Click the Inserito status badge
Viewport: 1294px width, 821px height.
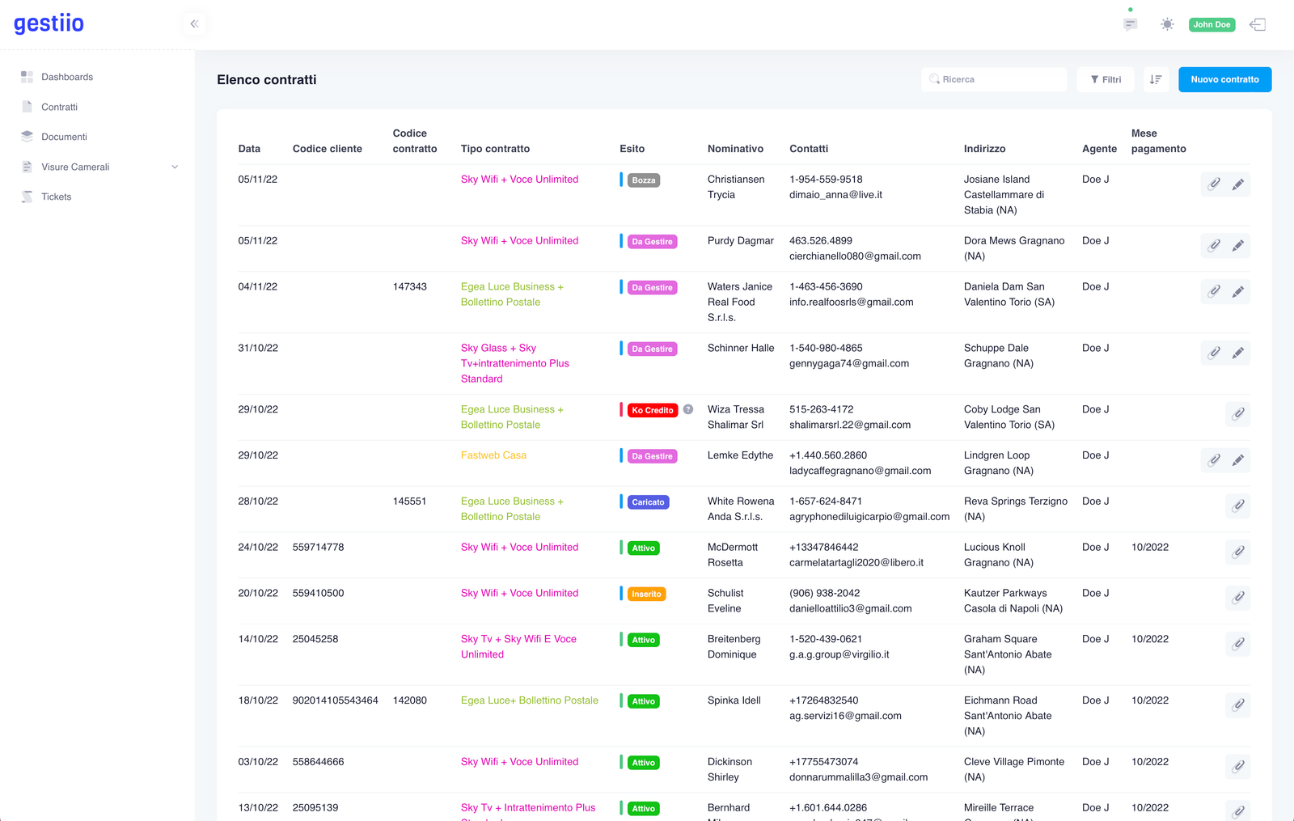[x=646, y=594]
